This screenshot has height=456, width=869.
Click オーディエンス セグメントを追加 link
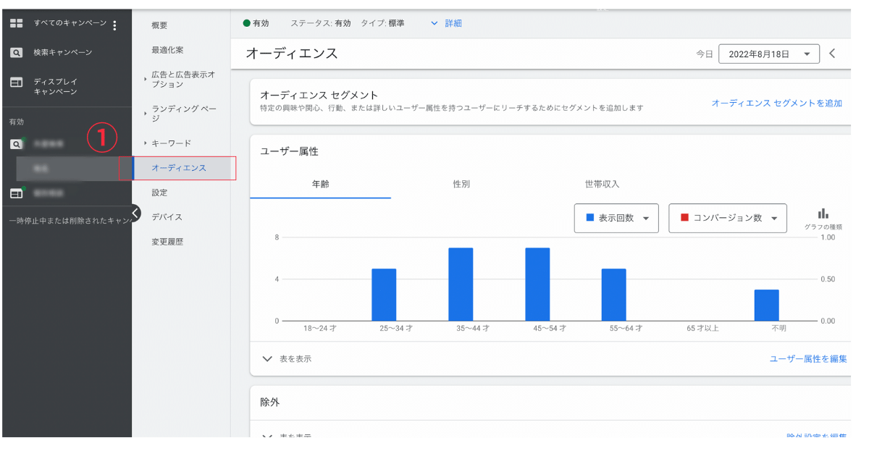(777, 103)
